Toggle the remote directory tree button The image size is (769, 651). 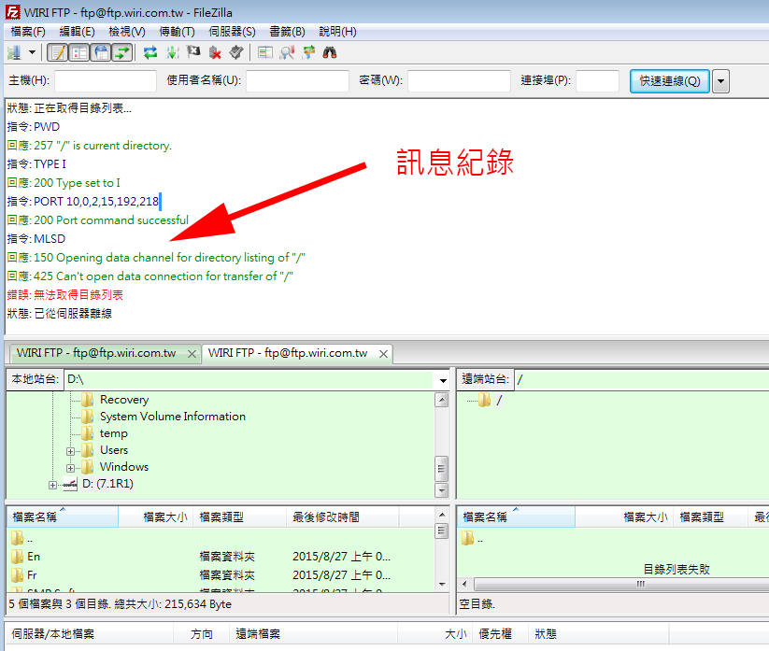pyautogui.click(x=101, y=52)
